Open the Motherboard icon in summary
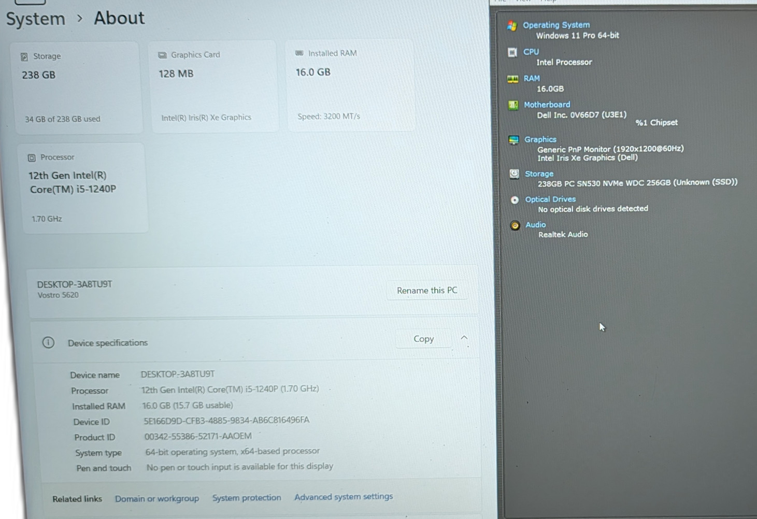Viewport: 757px width, 519px height. coord(513,105)
